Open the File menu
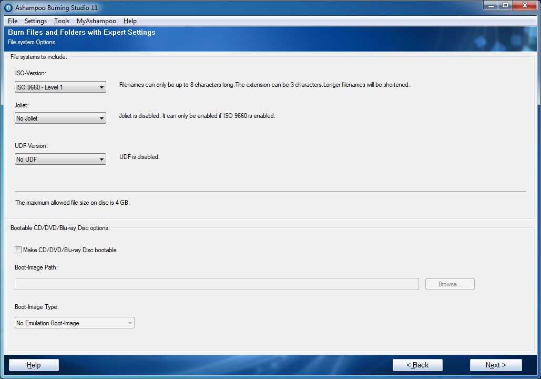The height and width of the screenshot is (379, 541). [x=13, y=21]
